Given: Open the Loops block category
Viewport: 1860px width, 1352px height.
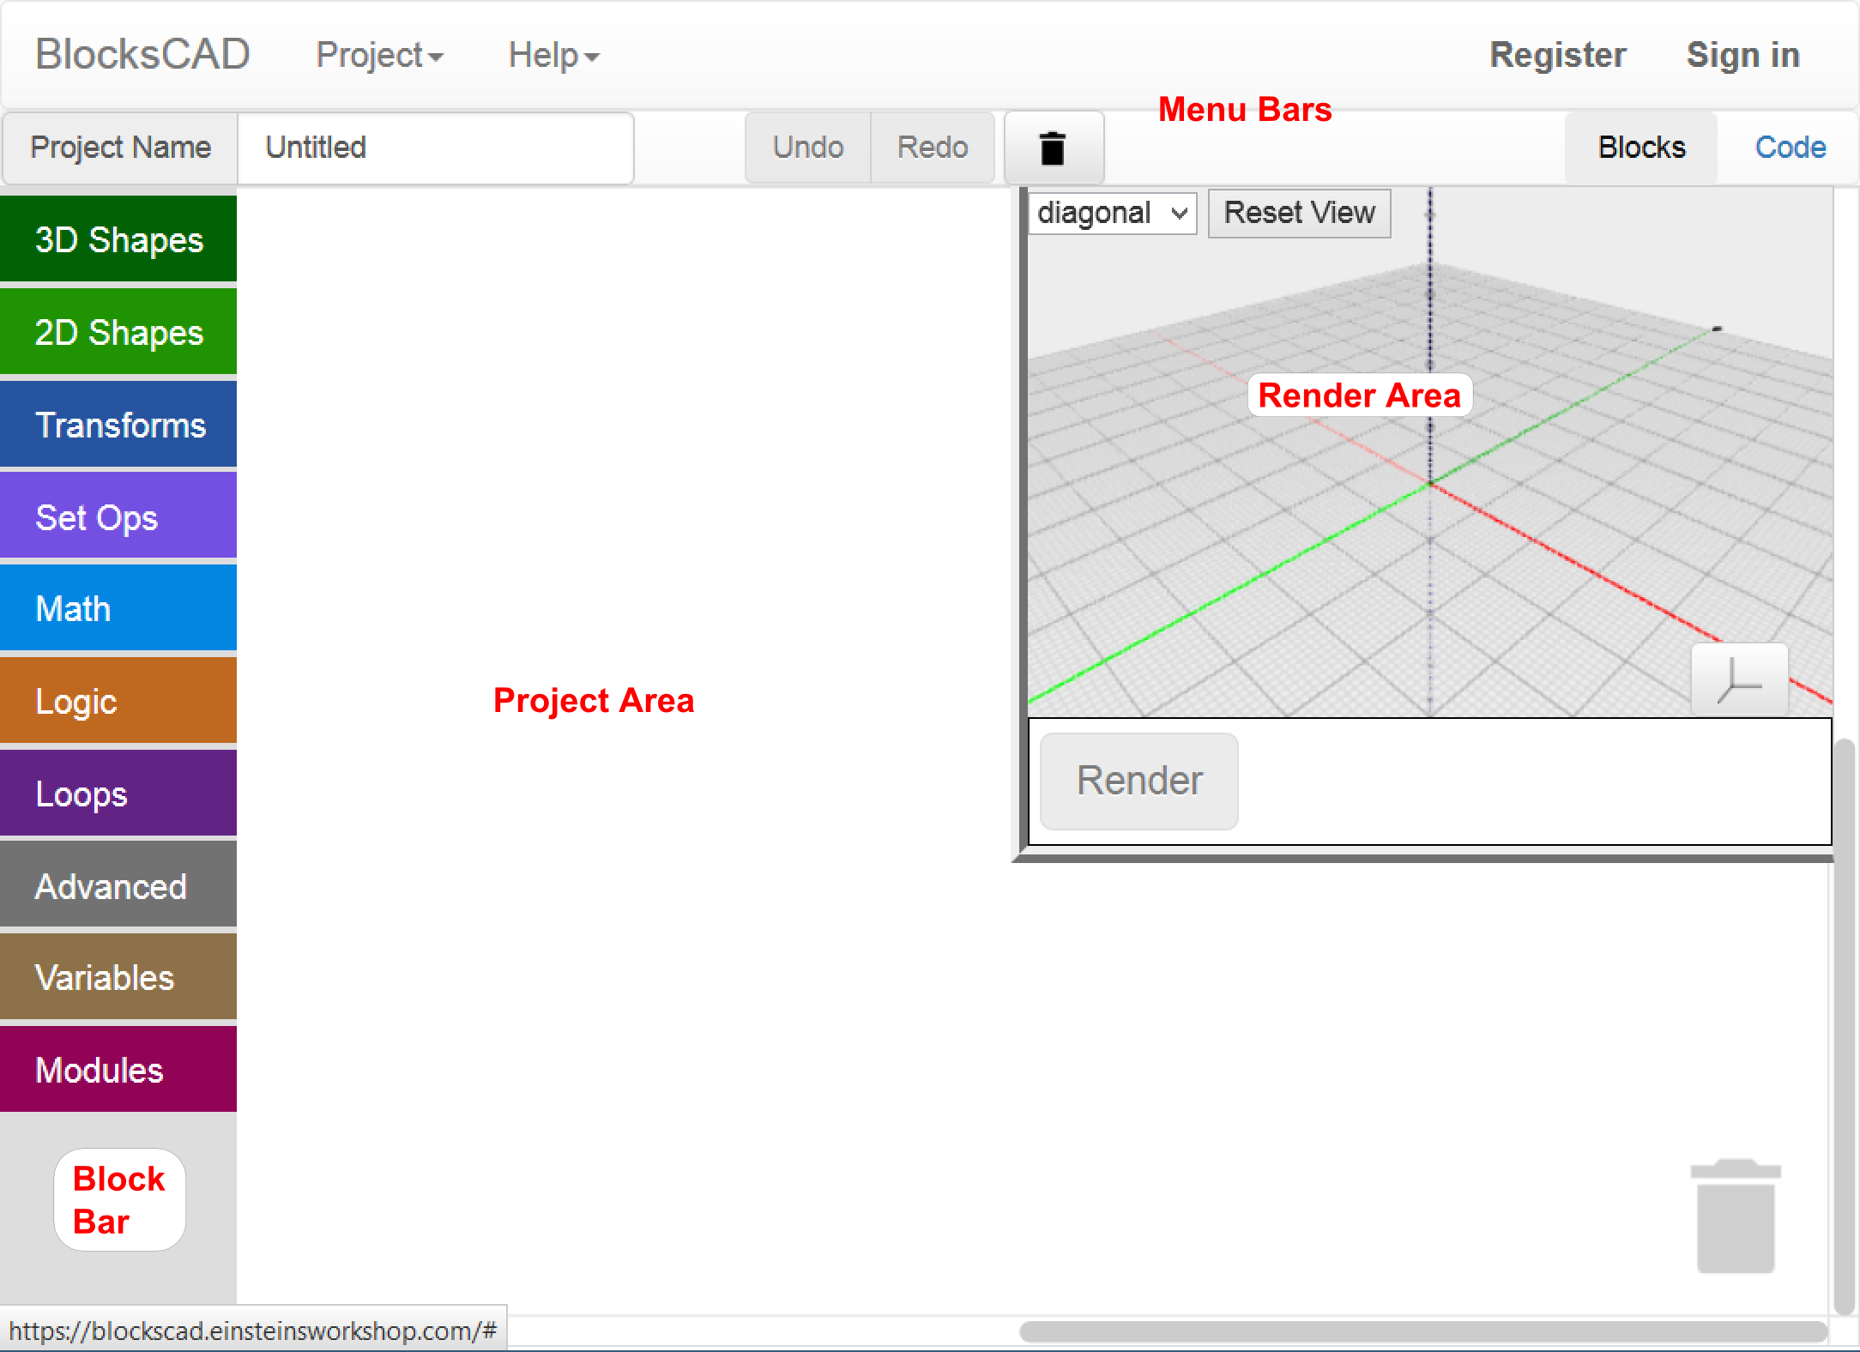Looking at the screenshot, I should (118, 794).
